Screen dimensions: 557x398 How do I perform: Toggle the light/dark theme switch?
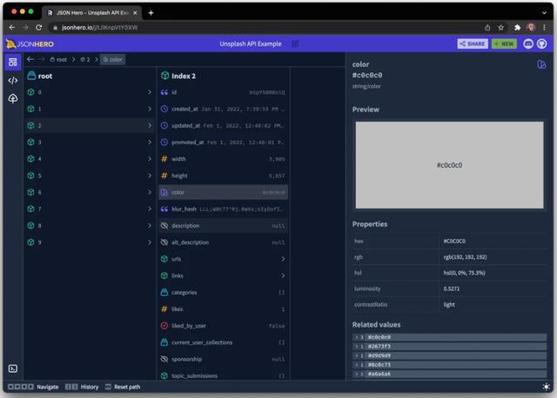point(546,387)
